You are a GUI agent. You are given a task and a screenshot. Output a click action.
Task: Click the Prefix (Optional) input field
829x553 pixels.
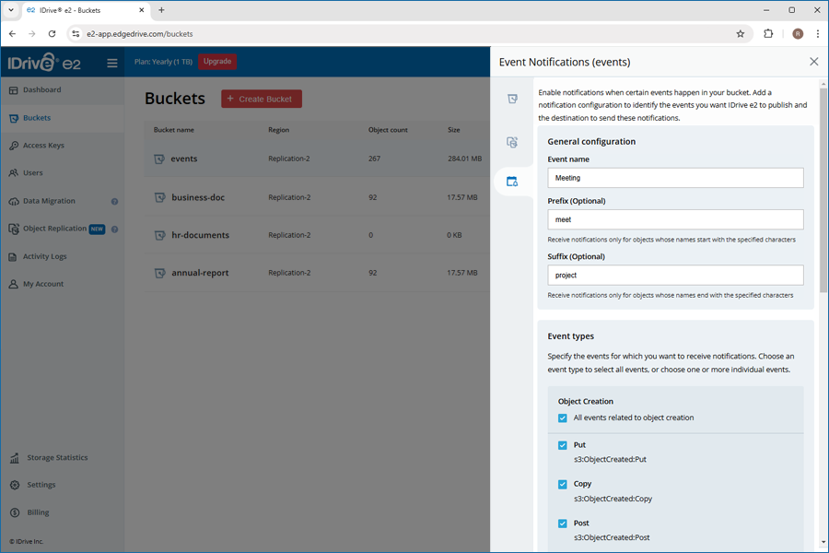click(675, 219)
